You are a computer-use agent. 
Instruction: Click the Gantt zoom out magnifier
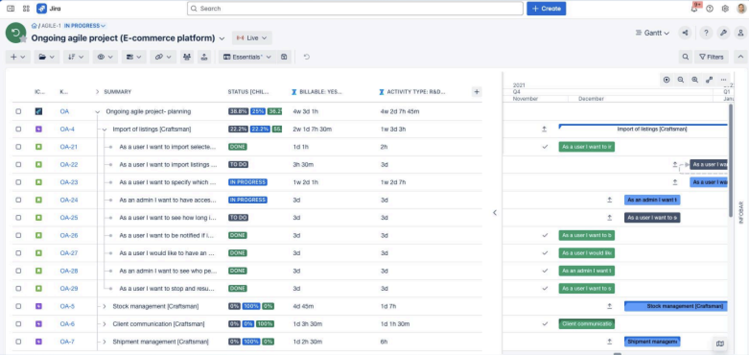click(680, 80)
